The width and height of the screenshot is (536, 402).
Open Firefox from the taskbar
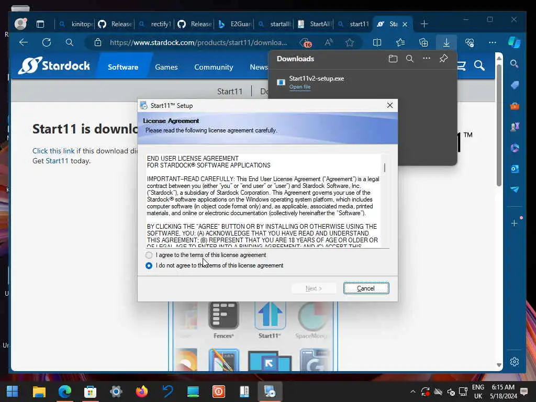click(142, 392)
